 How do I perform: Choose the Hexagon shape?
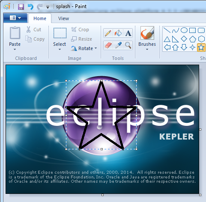point(201,39)
